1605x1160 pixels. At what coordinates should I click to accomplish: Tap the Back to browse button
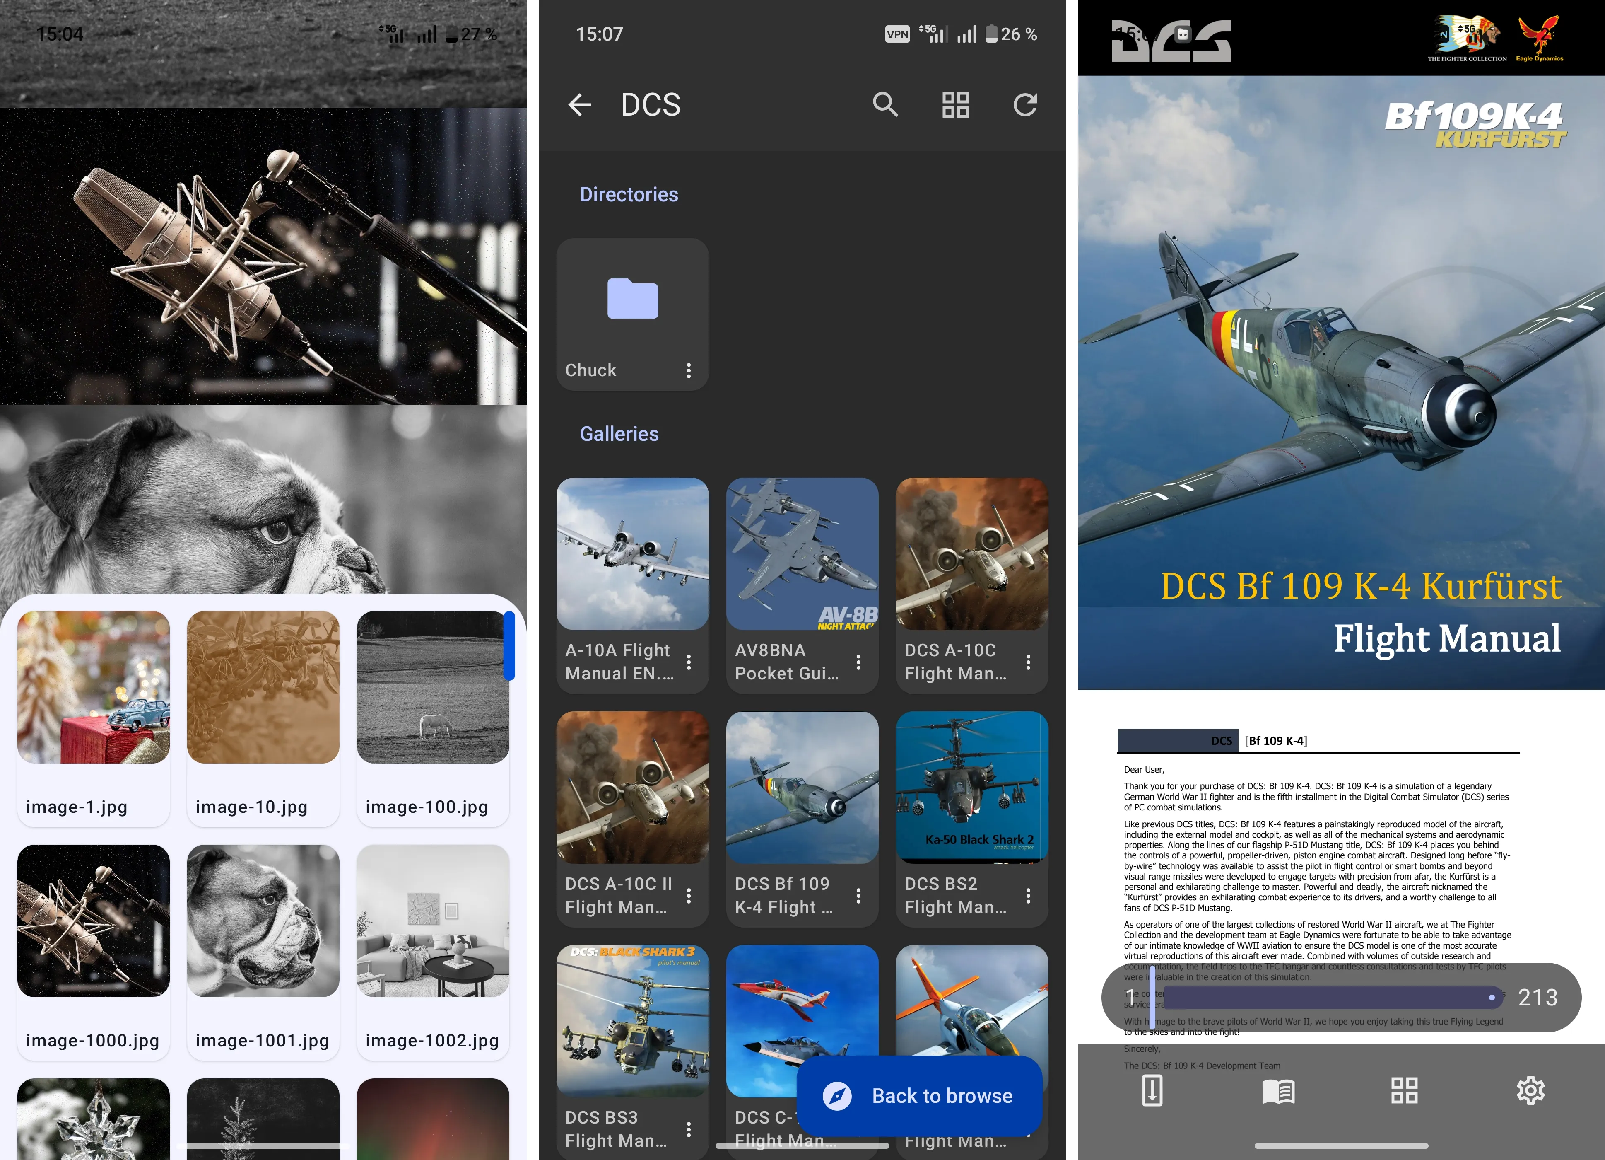(919, 1095)
